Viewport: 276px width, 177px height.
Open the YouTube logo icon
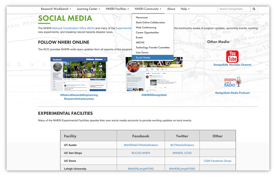232,56
